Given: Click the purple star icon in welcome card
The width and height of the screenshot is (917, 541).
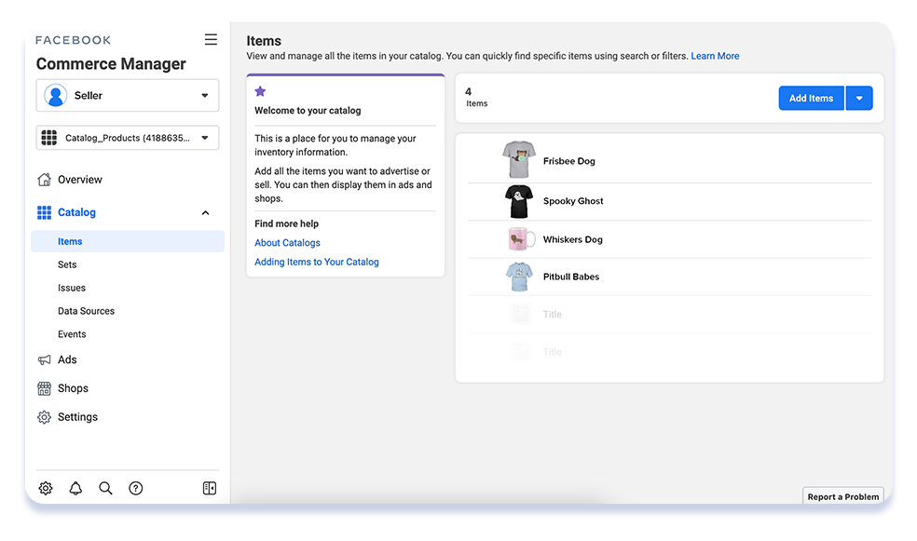Looking at the screenshot, I should point(260,91).
